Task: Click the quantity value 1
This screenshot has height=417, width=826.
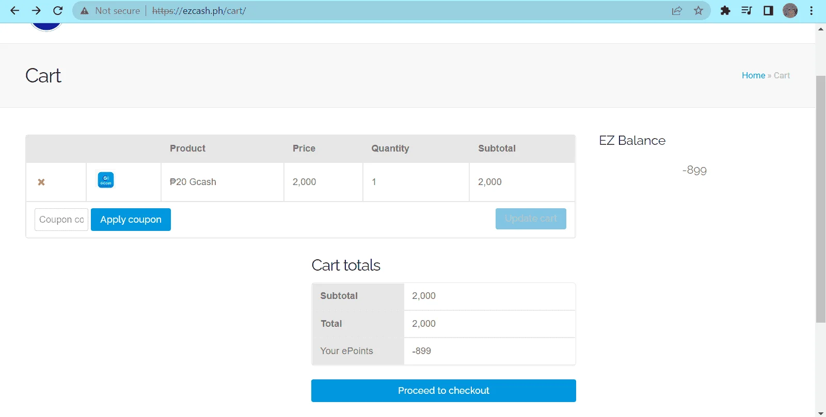Action: tap(374, 182)
